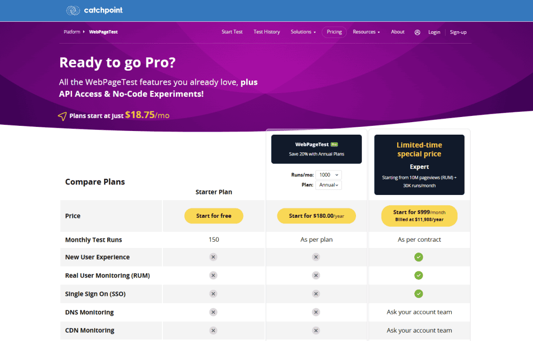
Task: Click the $18.75/mo price text
Action: tap(147, 115)
